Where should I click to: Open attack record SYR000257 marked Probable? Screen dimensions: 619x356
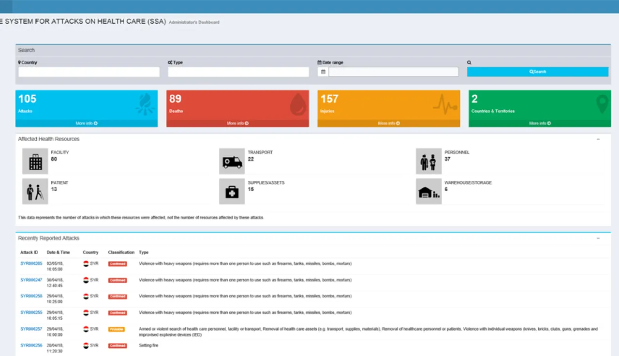(31, 329)
